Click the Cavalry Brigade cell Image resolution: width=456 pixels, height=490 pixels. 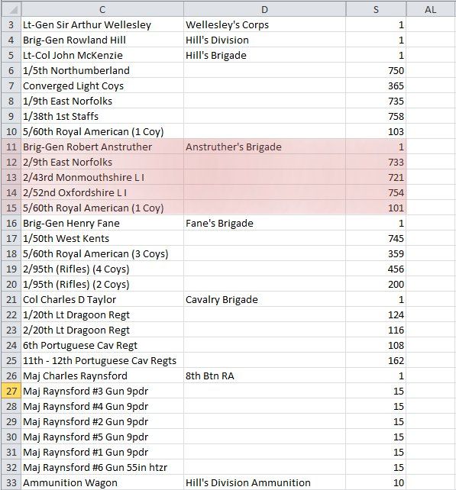pyautogui.click(x=264, y=299)
